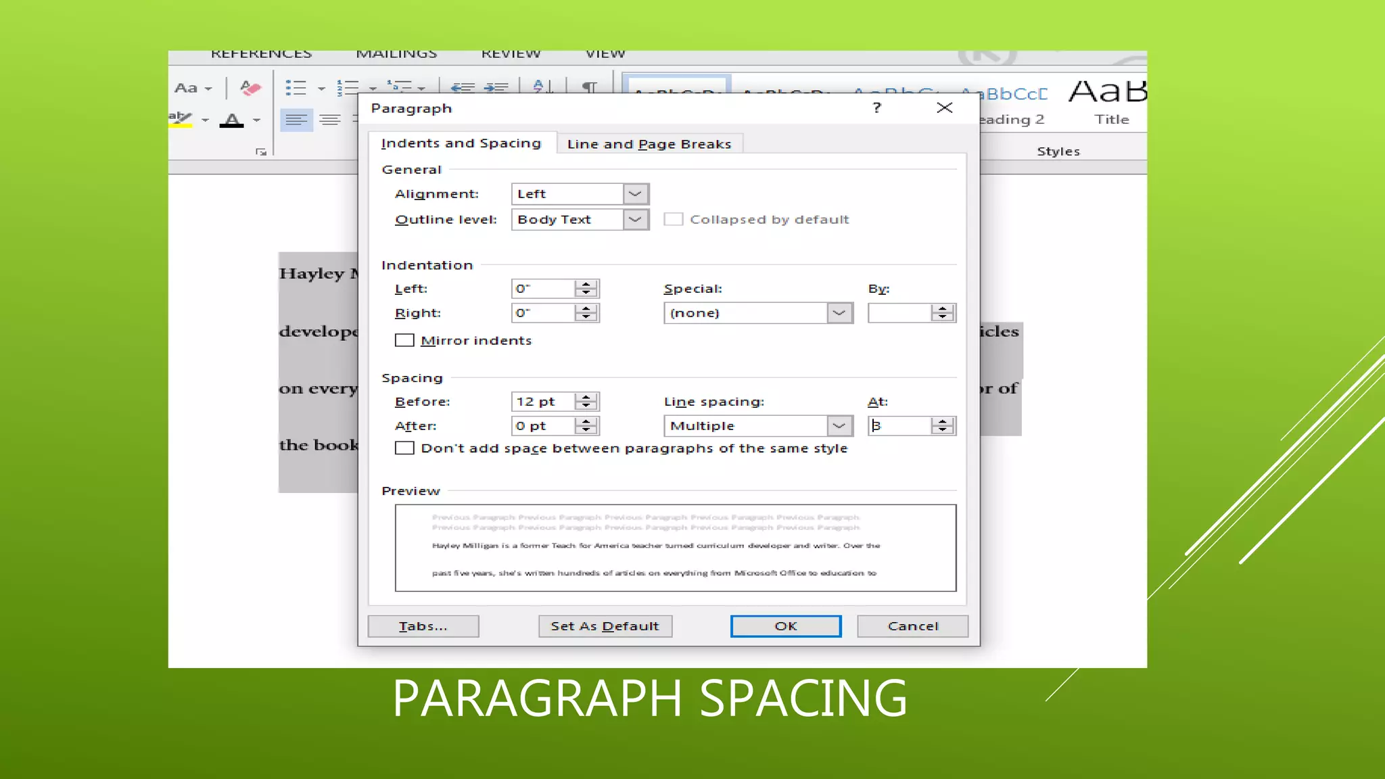Click the After spacing field showing 0 pt
This screenshot has width=1385, height=779.
[x=544, y=426]
